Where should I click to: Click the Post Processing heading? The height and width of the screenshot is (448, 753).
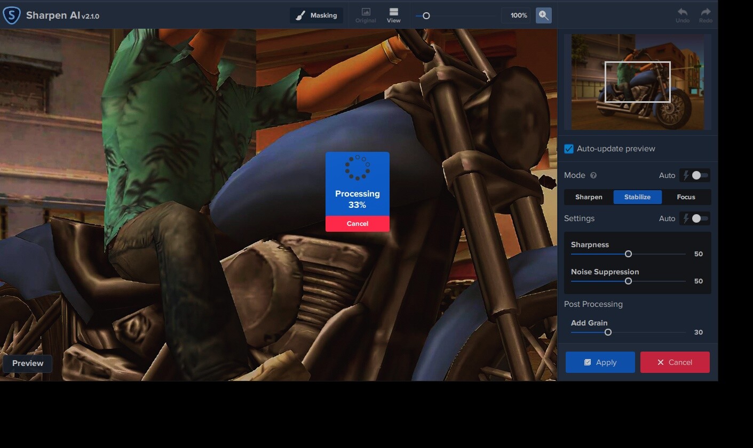[x=593, y=304]
